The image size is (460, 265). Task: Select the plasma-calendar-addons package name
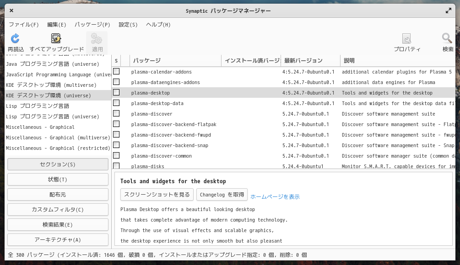pos(162,72)
